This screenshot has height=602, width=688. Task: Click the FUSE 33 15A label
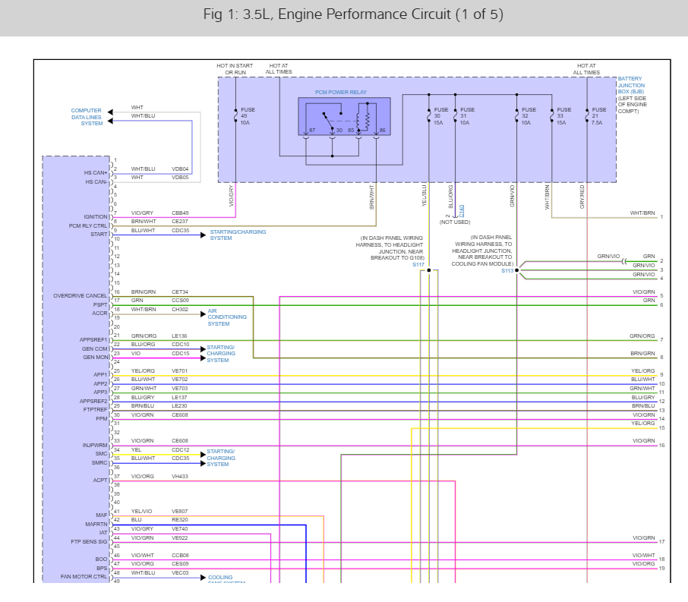point(563,116)
